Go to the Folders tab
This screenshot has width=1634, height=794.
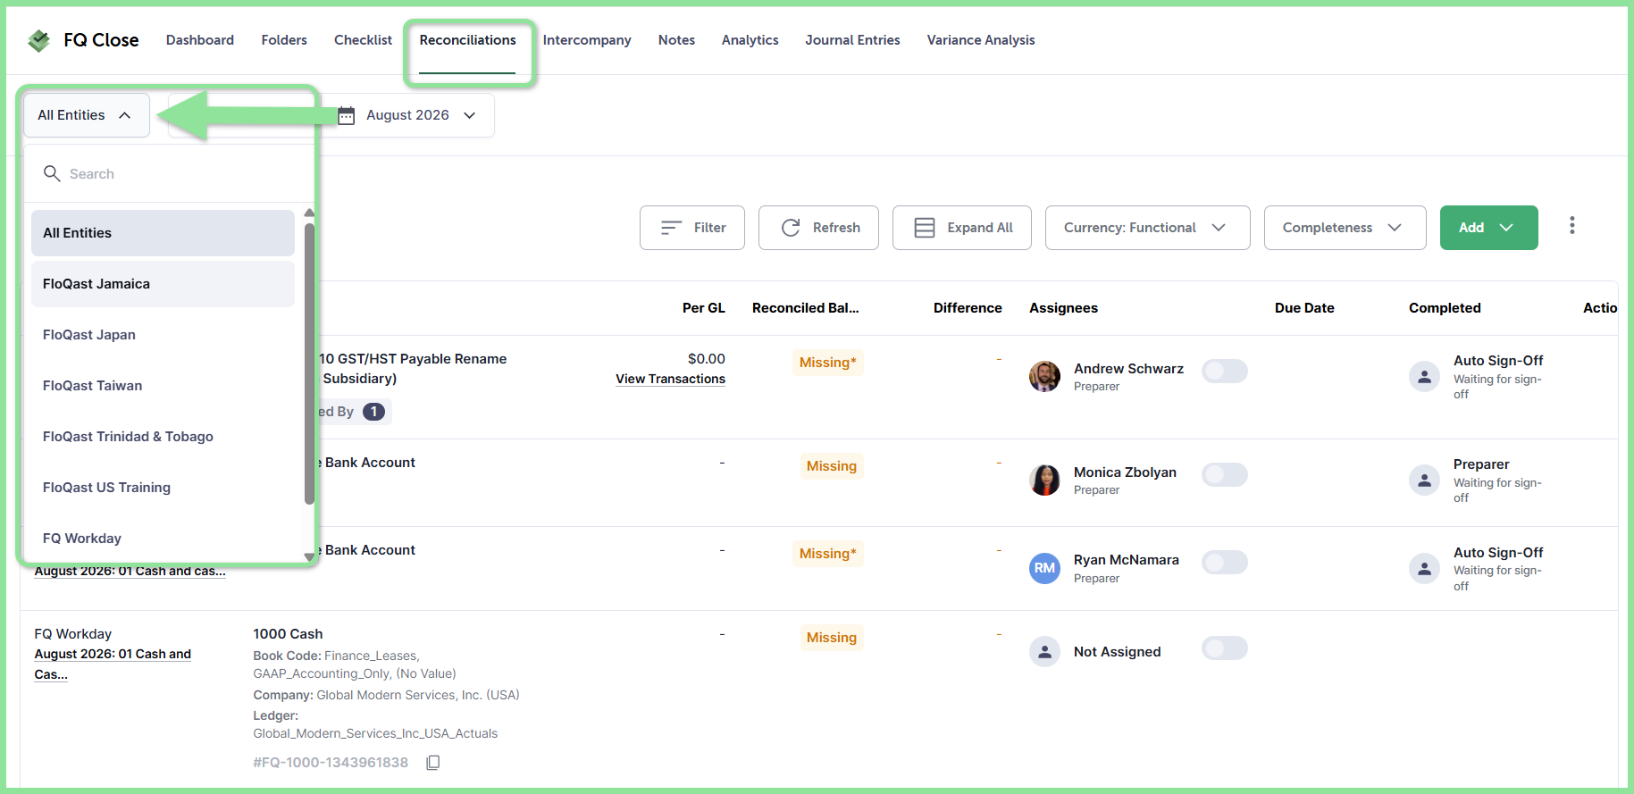click(x=284, y=40)
